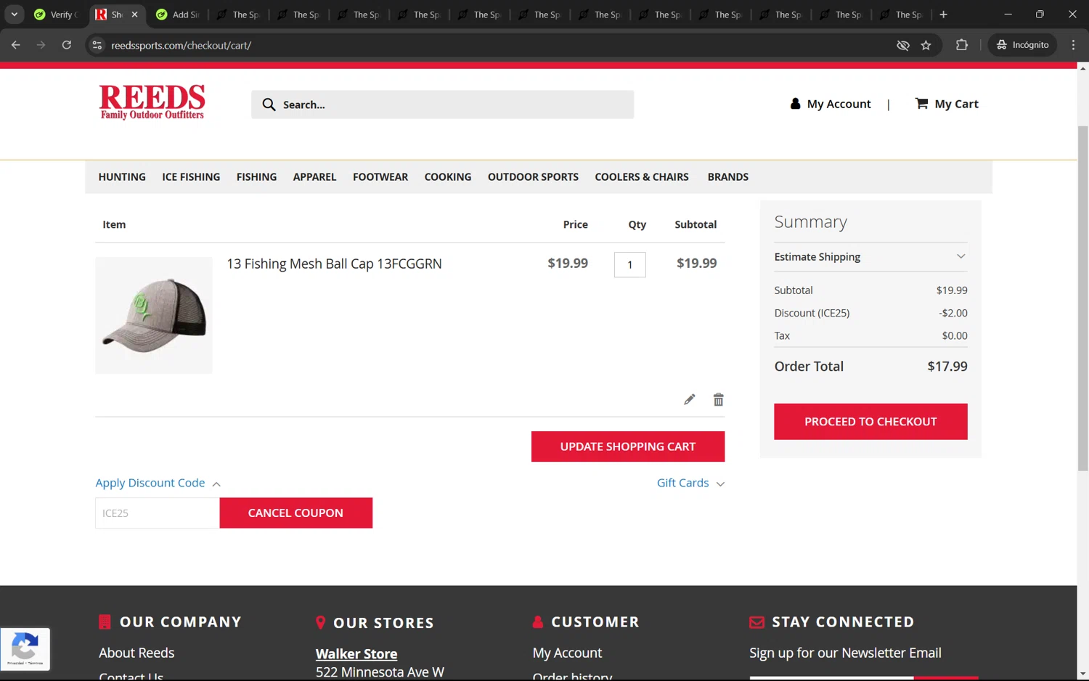The height and width of the screenshot is (681, 1089).
Task: Expand Gift Cards section
Action: (690, 483)
